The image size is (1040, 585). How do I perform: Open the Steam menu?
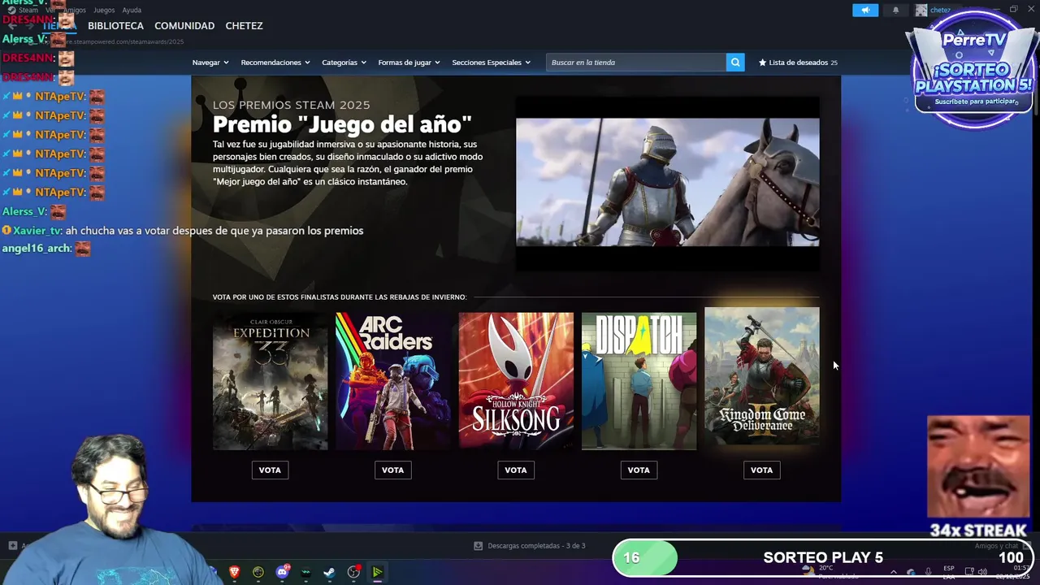pyautogui.click(x=28, y=11)
